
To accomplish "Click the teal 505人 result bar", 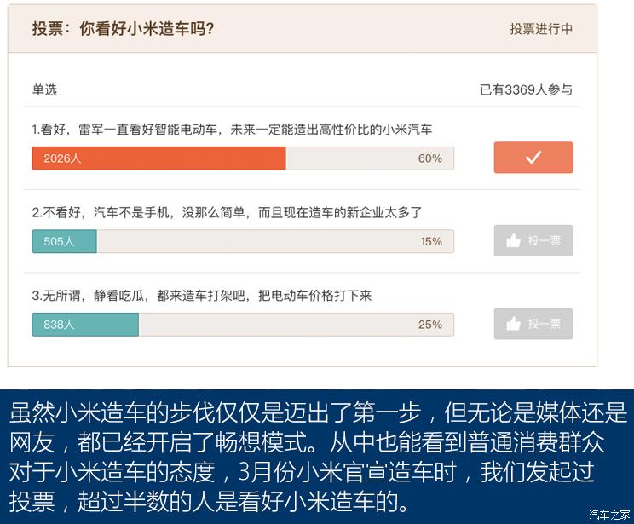I will 64,241.
